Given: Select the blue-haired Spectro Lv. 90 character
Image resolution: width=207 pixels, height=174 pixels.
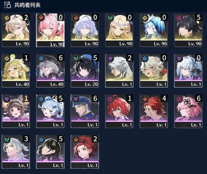Looking at the screenshot, I should click(154, 30).
